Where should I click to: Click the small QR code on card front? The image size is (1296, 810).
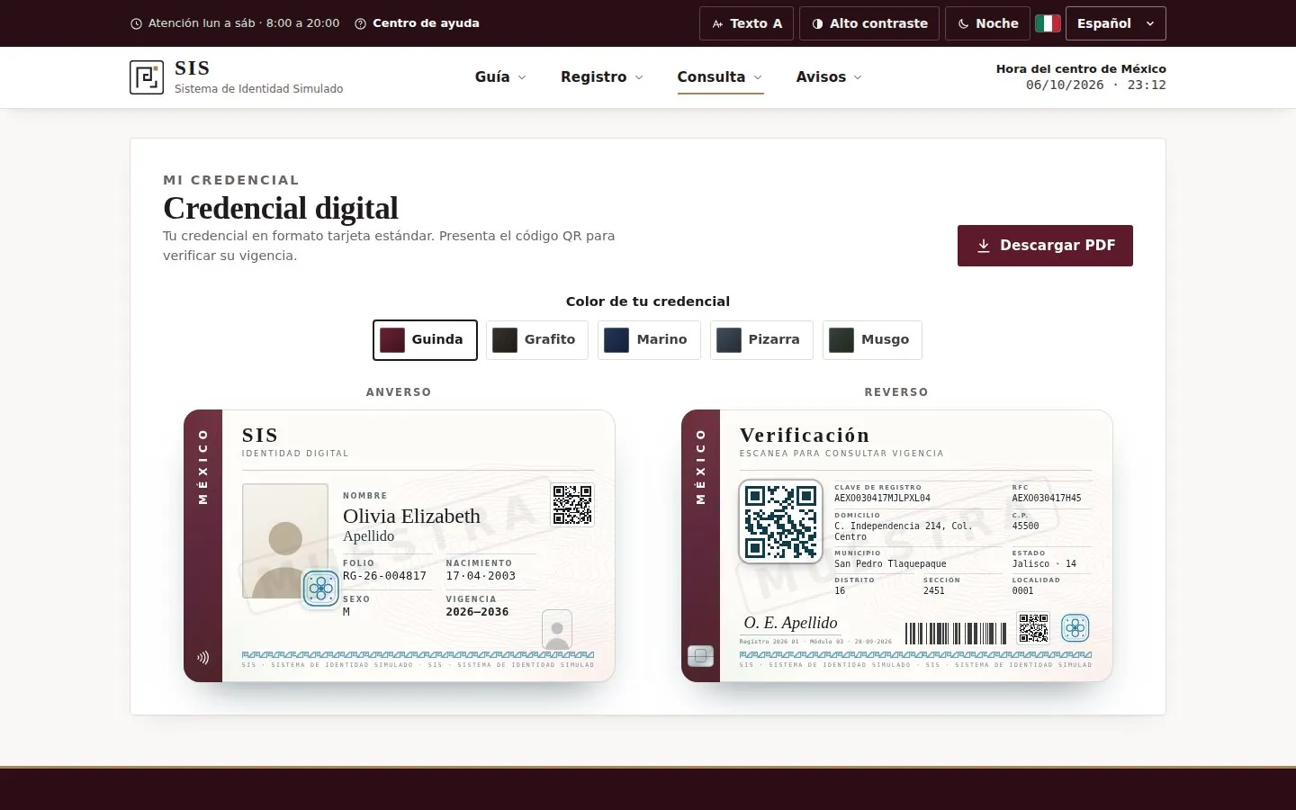click(572, 505)
